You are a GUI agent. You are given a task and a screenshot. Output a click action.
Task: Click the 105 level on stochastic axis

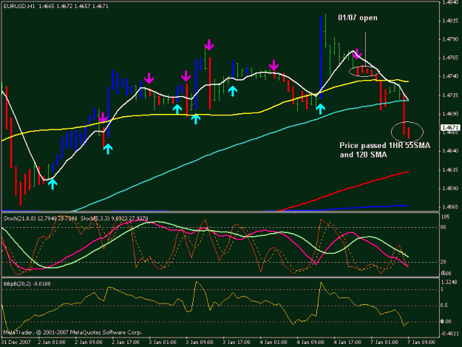[x=446, y=217]
